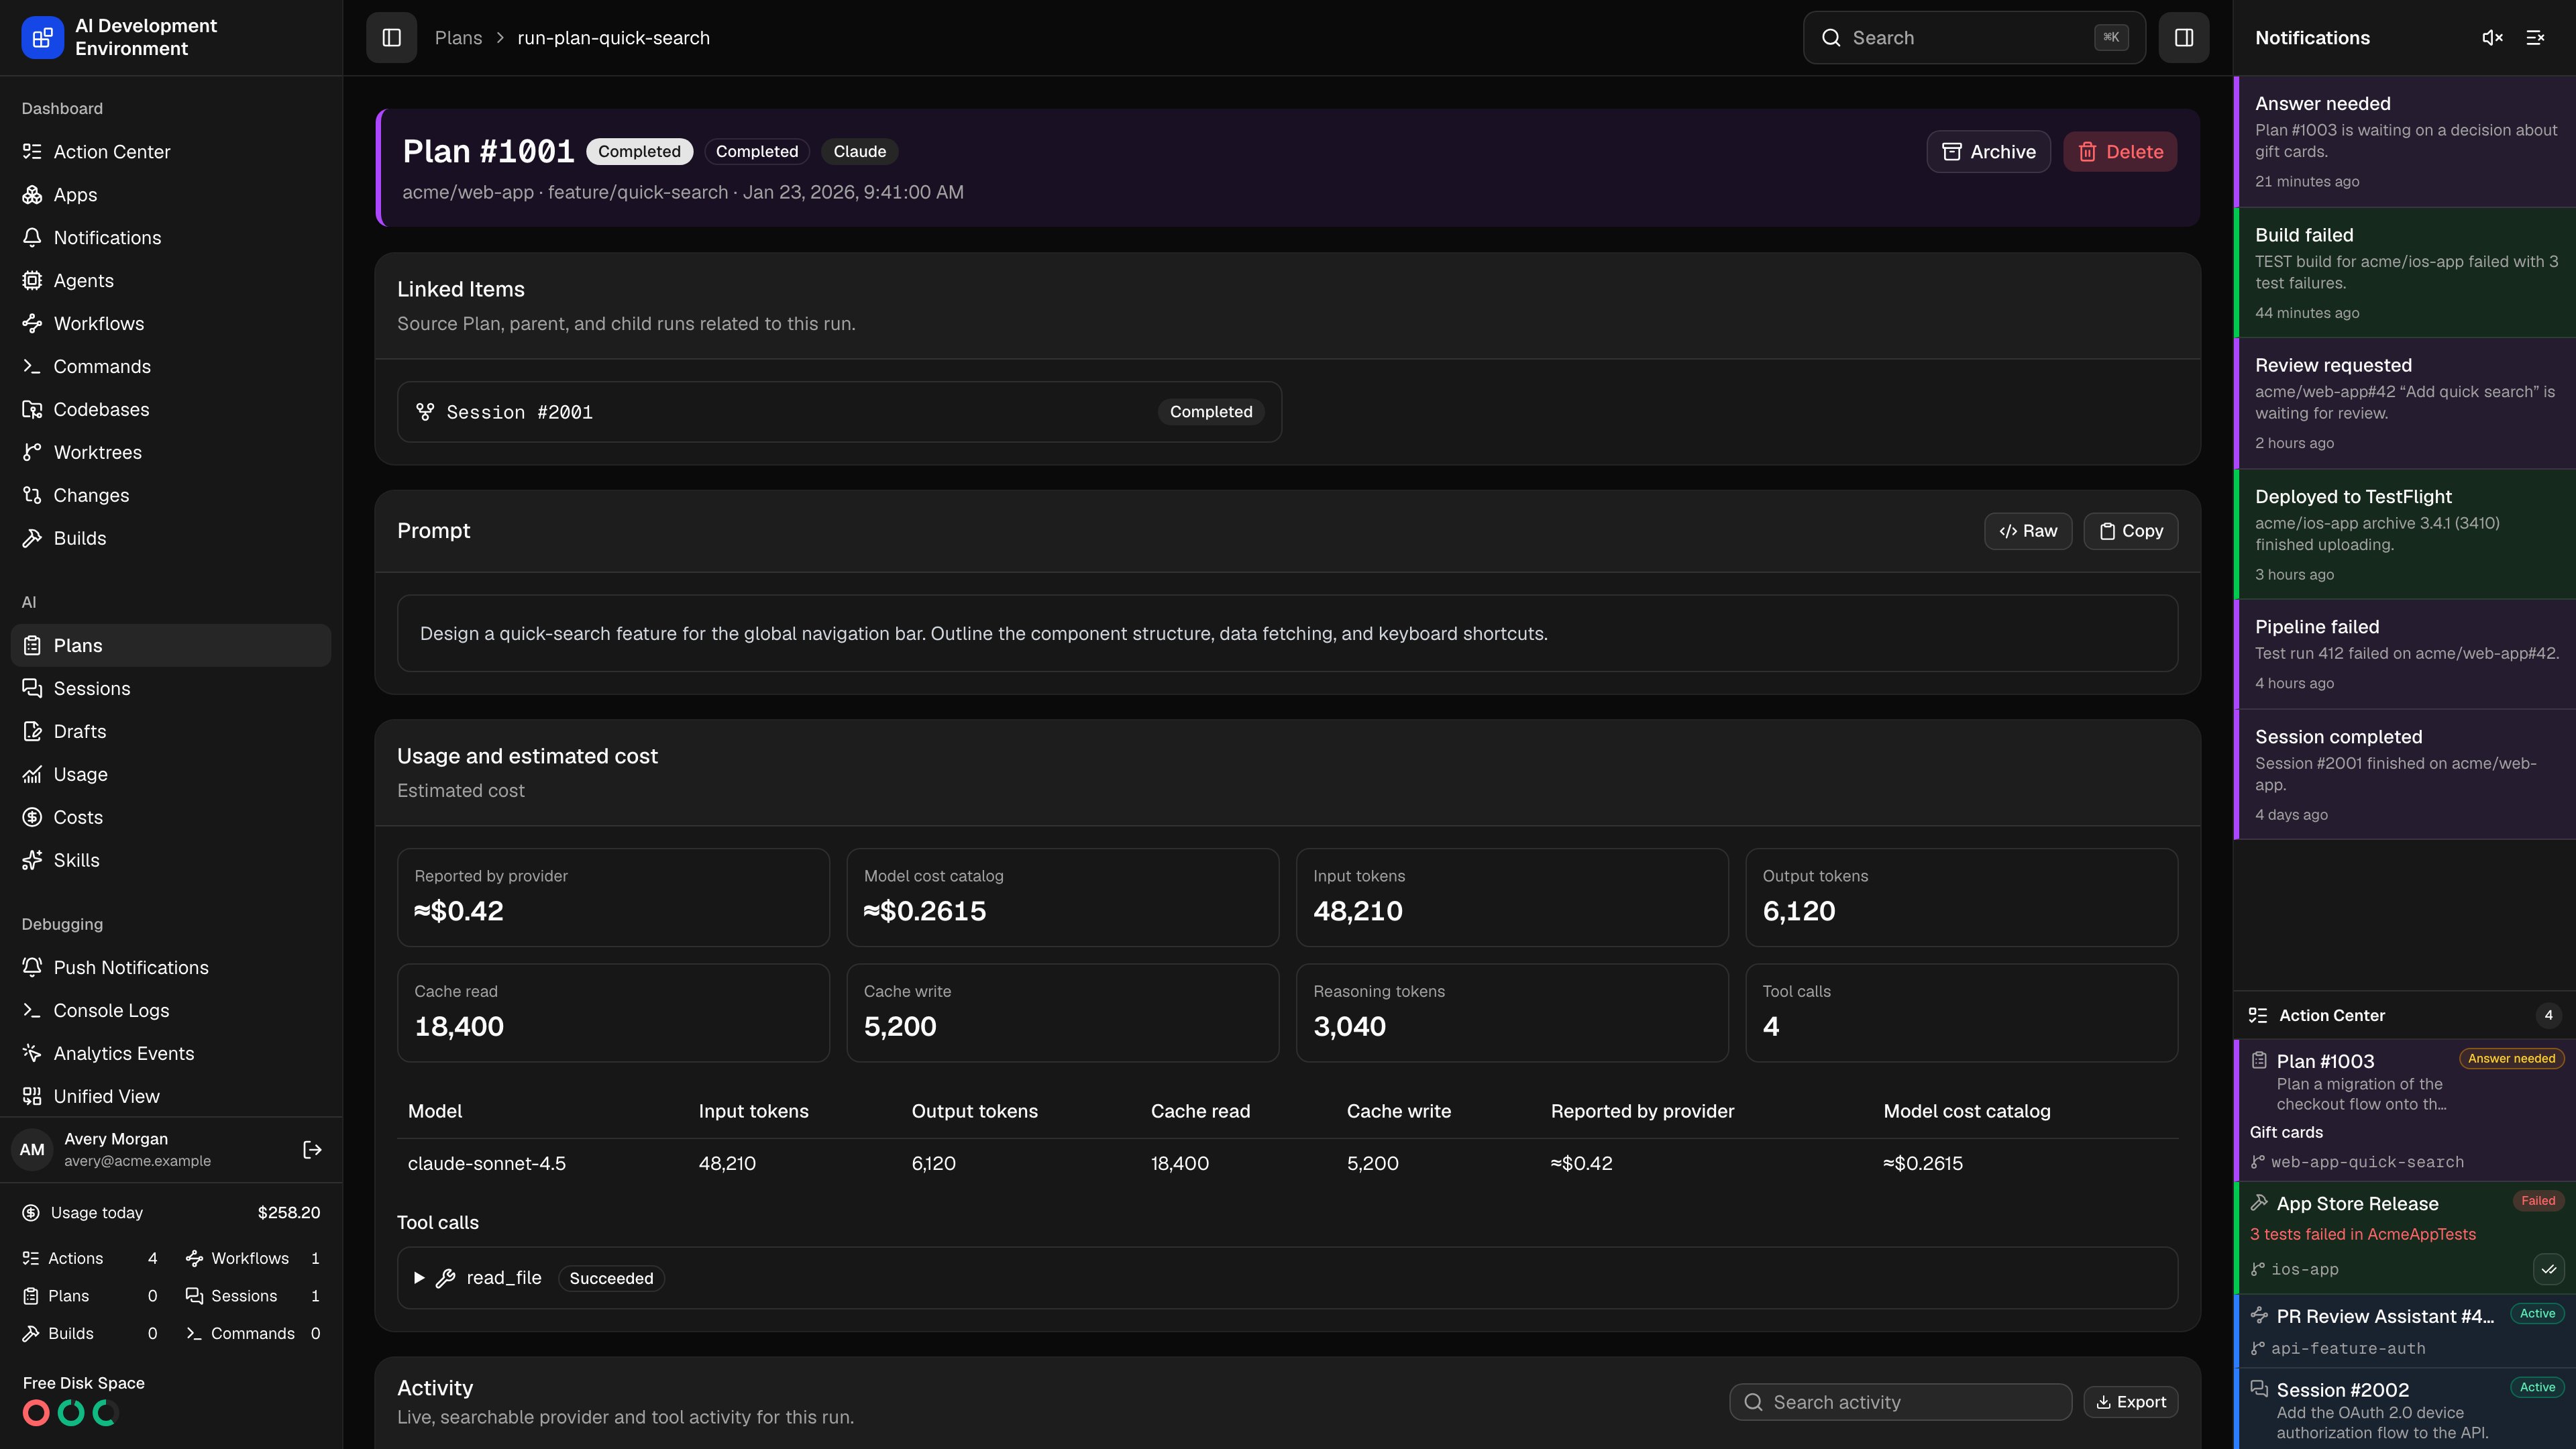
Task: Focus the top Search field
Action: tap(1974, 38)
